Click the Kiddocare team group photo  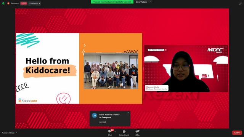coord(111,71)
